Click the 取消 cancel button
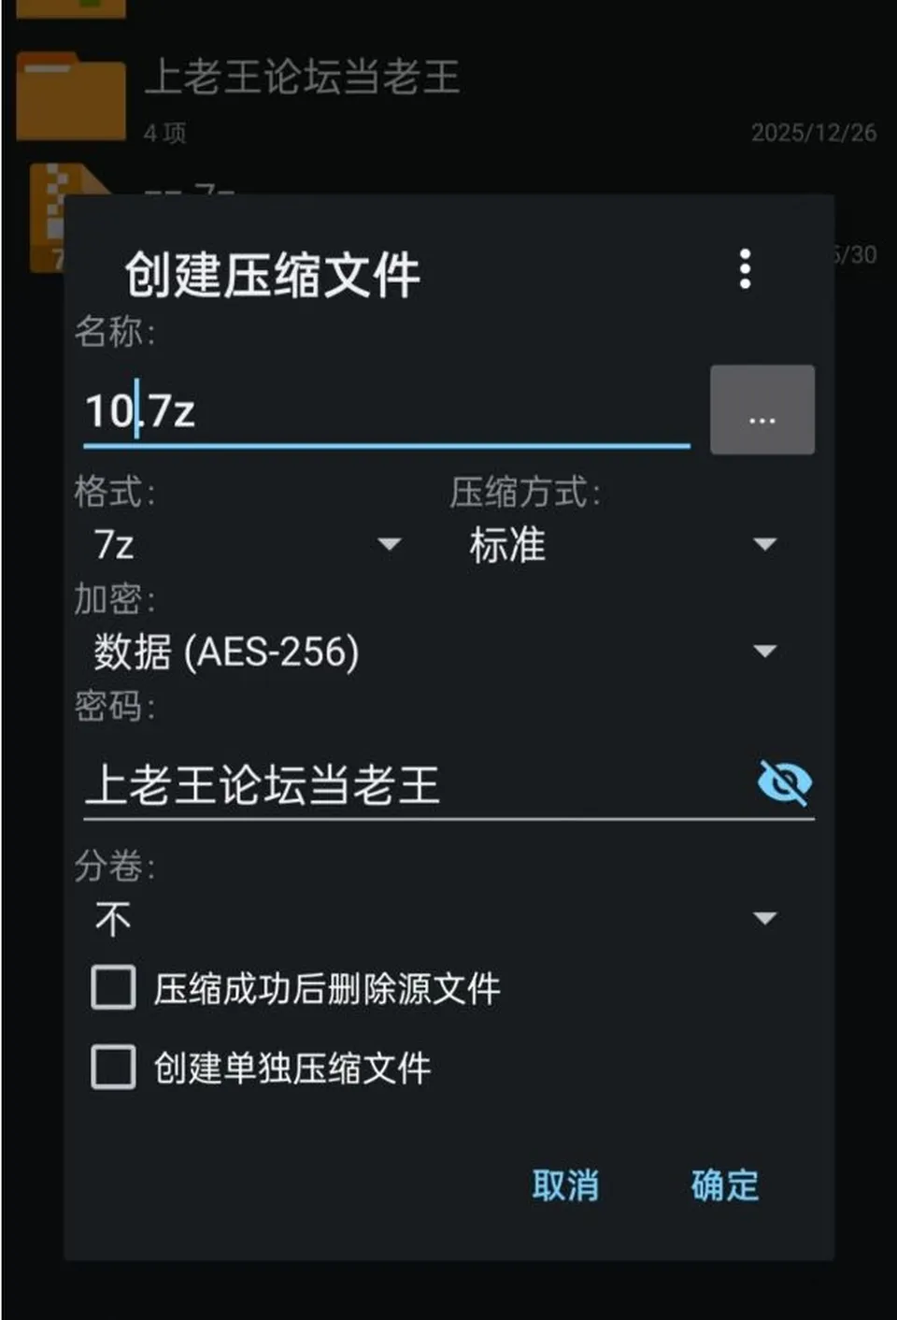This screenshot has width=897, height=1320. (565, 1185)
